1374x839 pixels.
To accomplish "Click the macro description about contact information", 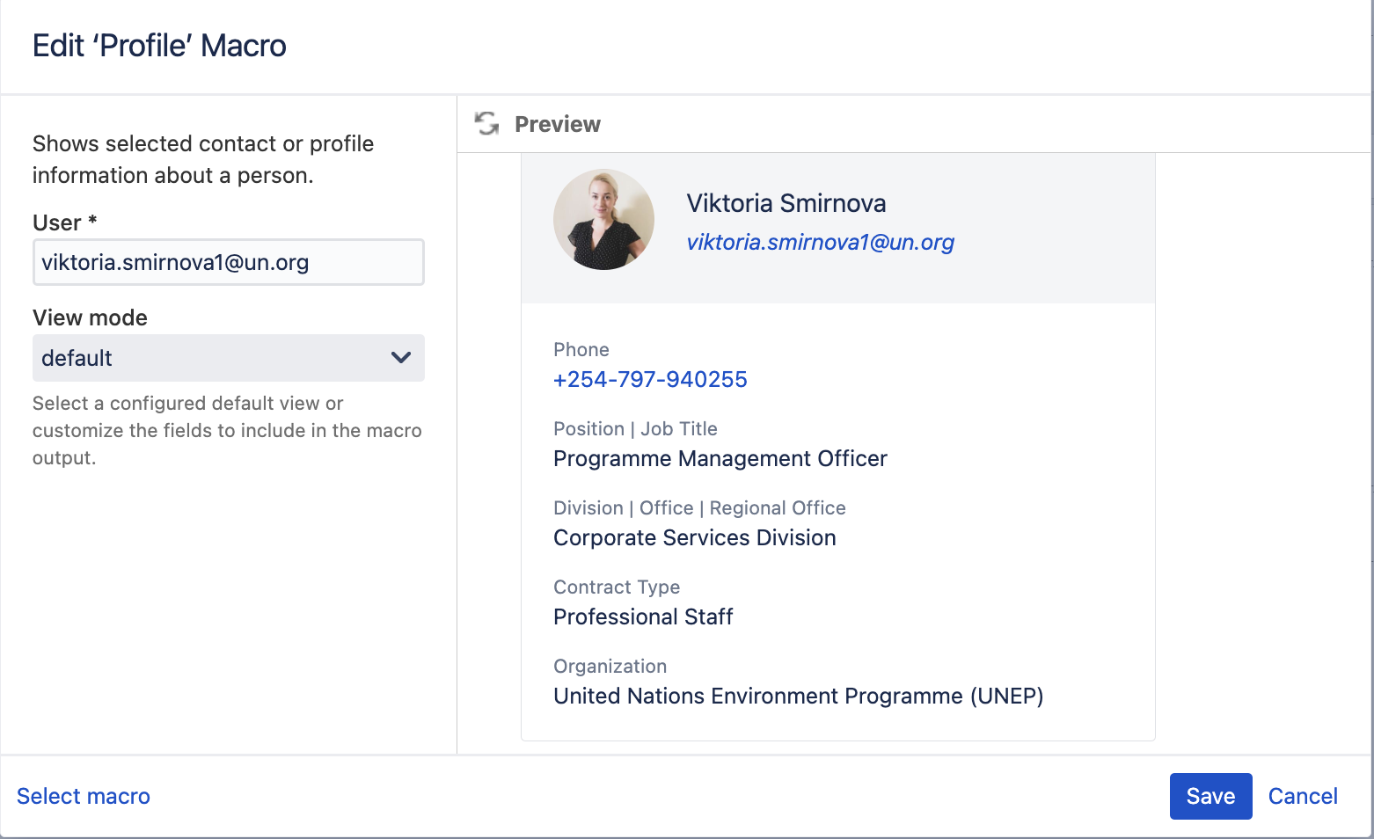I will (x=203, y=159).
